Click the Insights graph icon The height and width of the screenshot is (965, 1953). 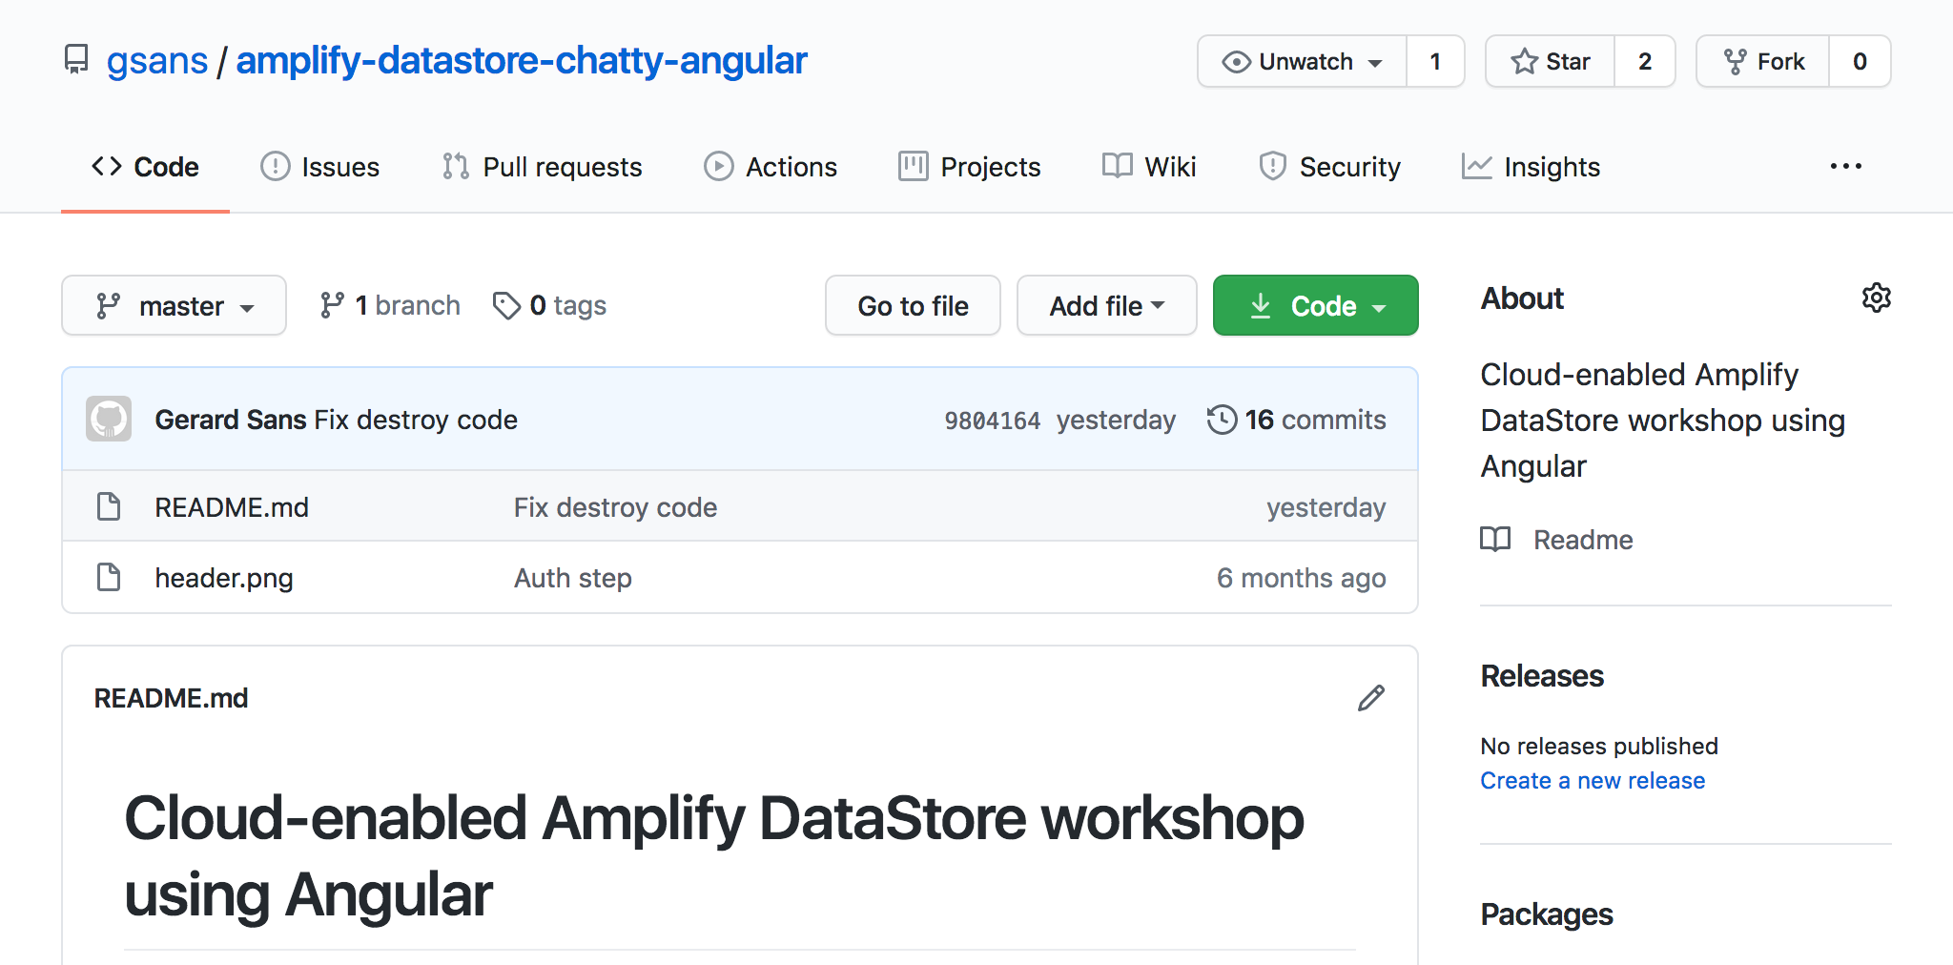(x=1476, y=166)
